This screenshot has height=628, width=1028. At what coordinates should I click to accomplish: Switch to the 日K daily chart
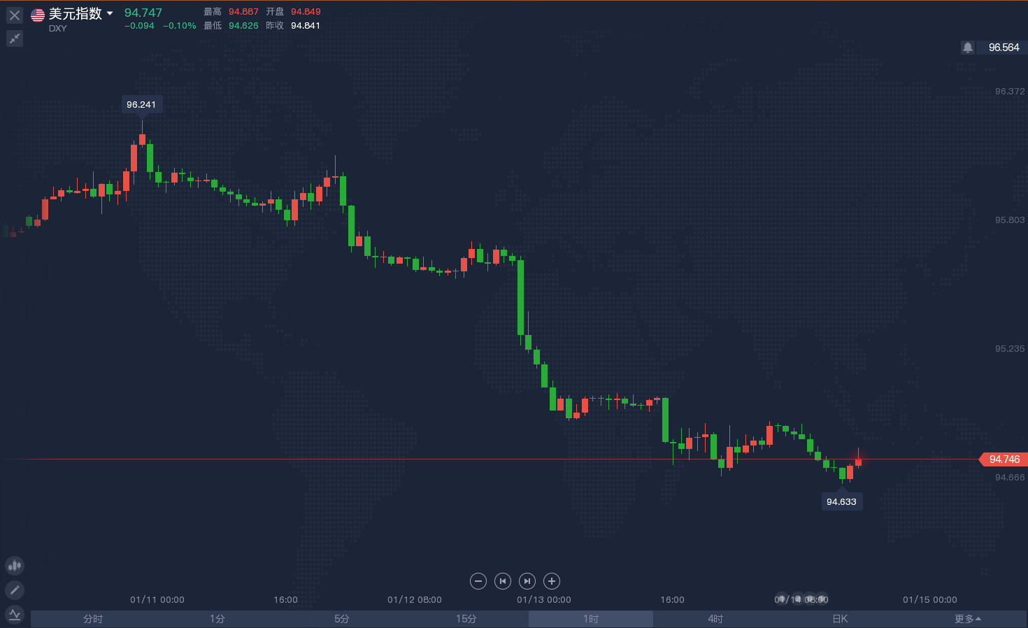pyautogui.click(x=840, y=619)
